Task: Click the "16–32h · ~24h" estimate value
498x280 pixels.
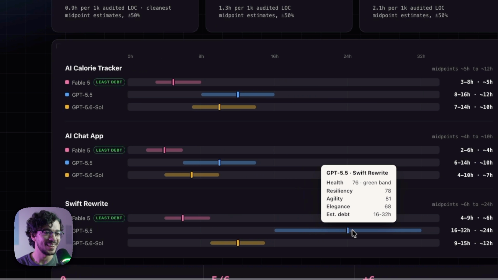Action: [472, 230]
